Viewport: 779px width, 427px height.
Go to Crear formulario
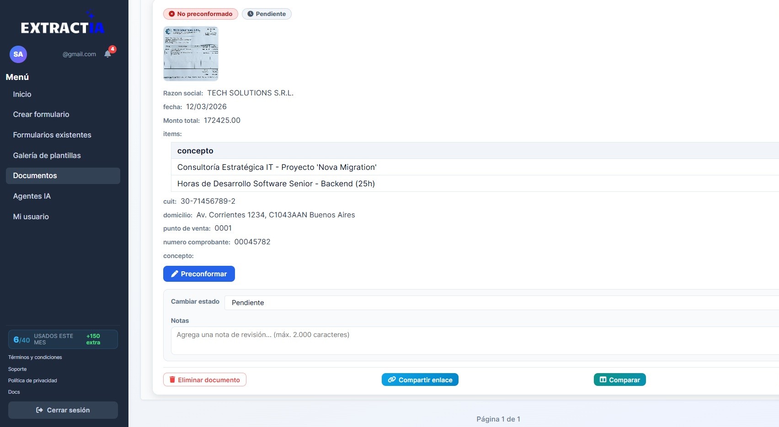coord(42,114)
